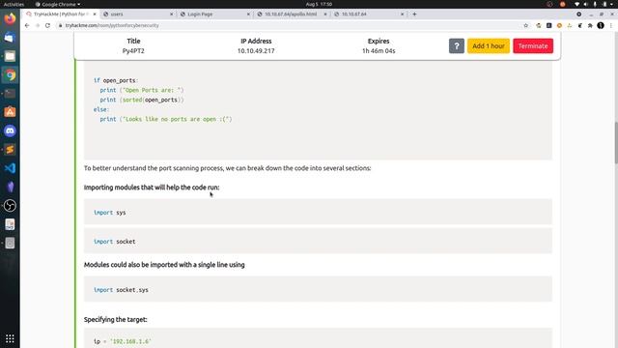
Task: Bookmark this page with the star icon
Action: click(525, 25)
